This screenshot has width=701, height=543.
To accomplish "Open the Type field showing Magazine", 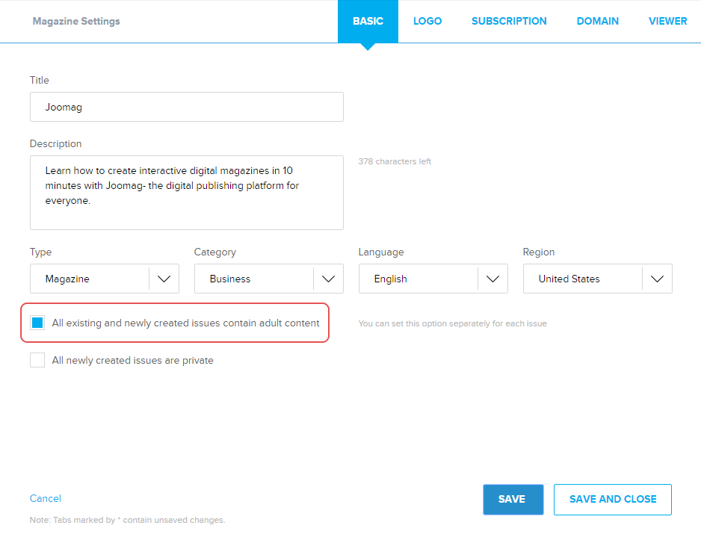I will click(90, 279).
